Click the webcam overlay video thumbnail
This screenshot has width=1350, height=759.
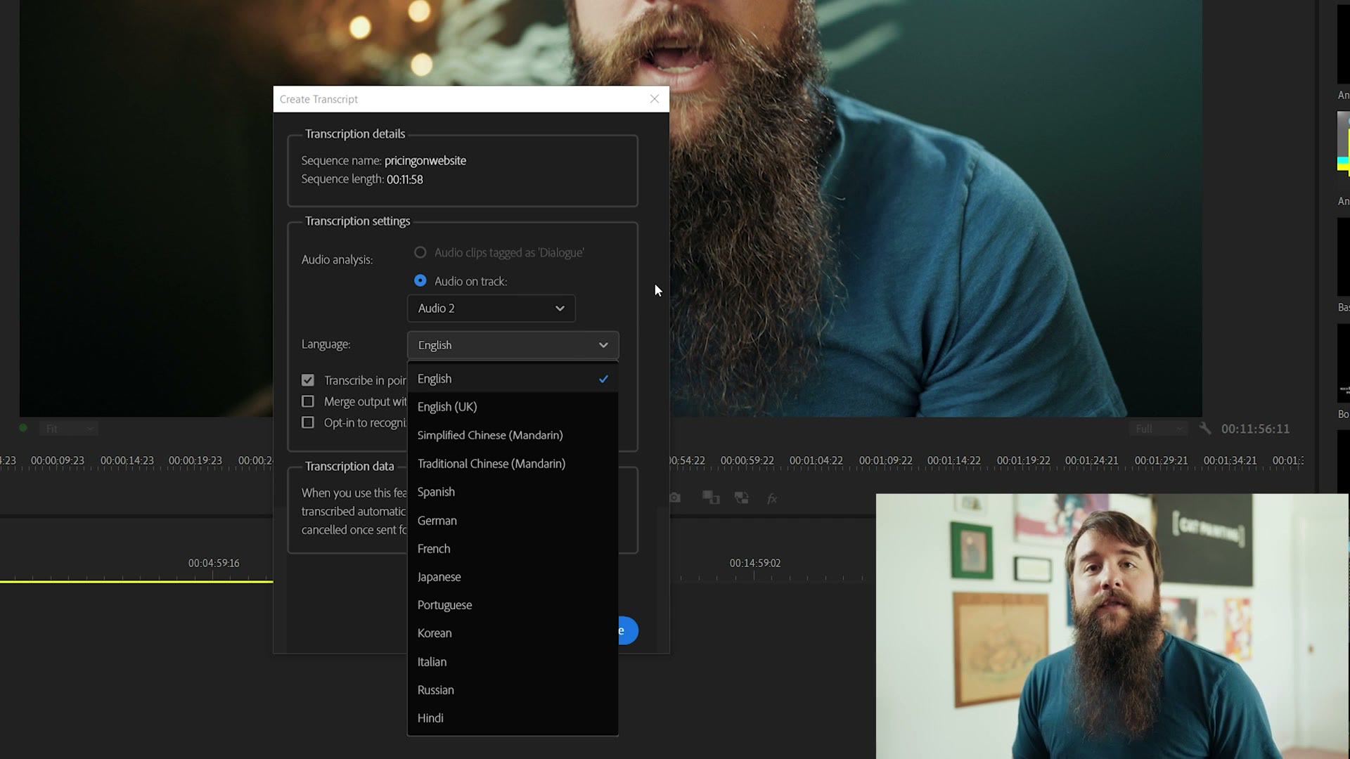pyautogui.click(x=1112, y=626)
